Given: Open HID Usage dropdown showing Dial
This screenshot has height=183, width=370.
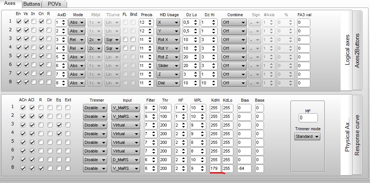Looking at the screenshot, I should point(168,83).
